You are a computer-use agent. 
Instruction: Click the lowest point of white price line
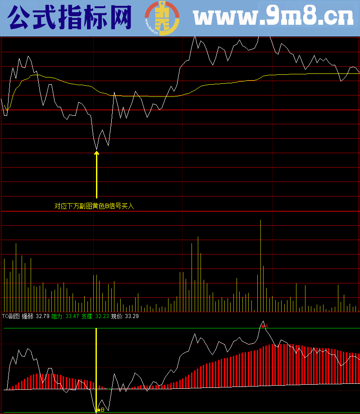tap(96, 149)
